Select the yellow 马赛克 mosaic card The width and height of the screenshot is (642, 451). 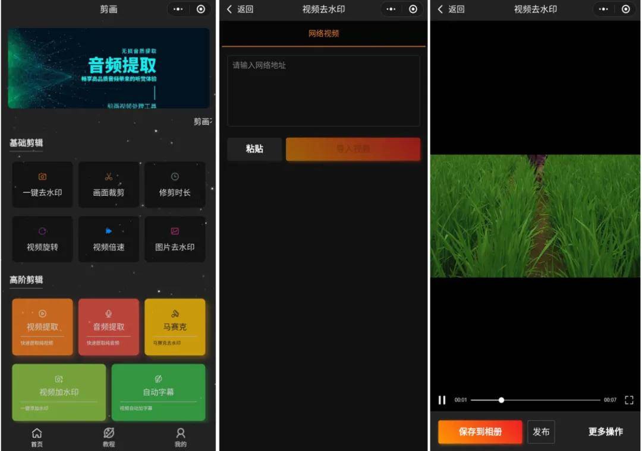pyautogui.click(x=175, y=327)
